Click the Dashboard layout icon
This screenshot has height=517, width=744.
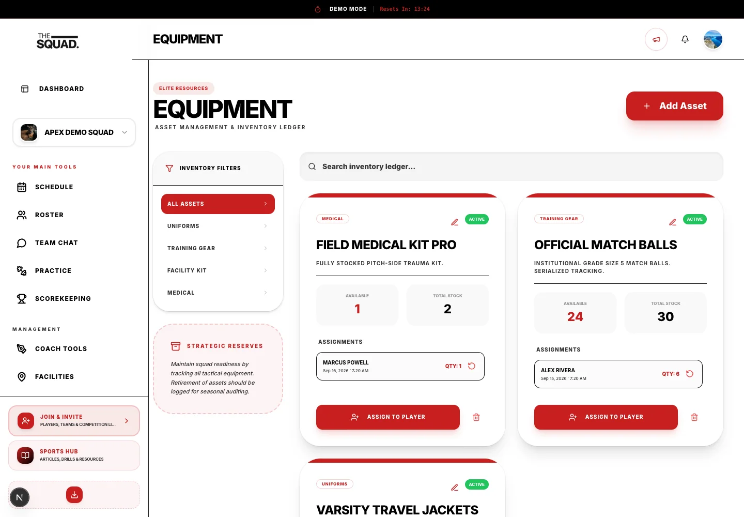pyautogui.click(x=25, y=89)
